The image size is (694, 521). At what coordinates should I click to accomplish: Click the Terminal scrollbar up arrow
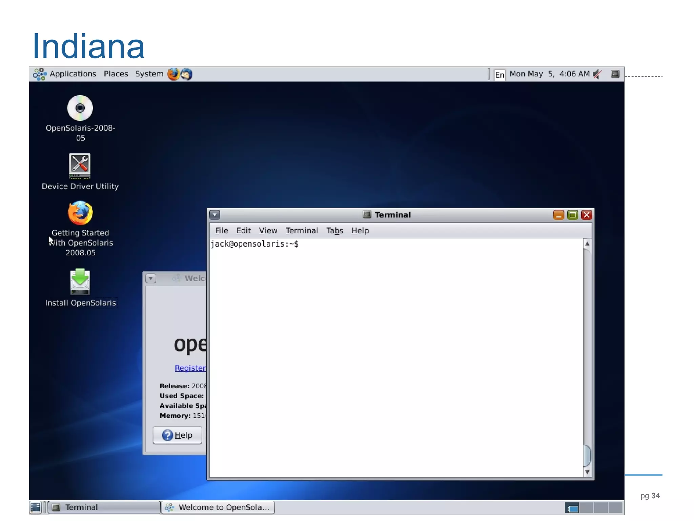click(587, 244)
